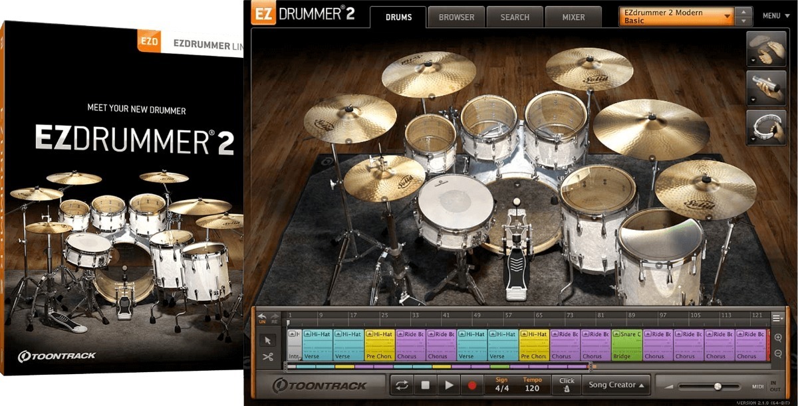
Task: Click the master volume slider handle
Action: (x=718, y=386)
